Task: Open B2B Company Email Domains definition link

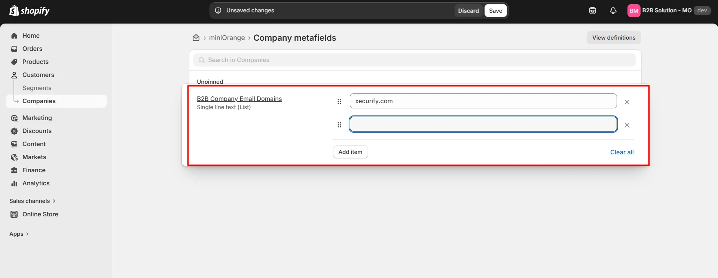Action: tap(239, 99)
